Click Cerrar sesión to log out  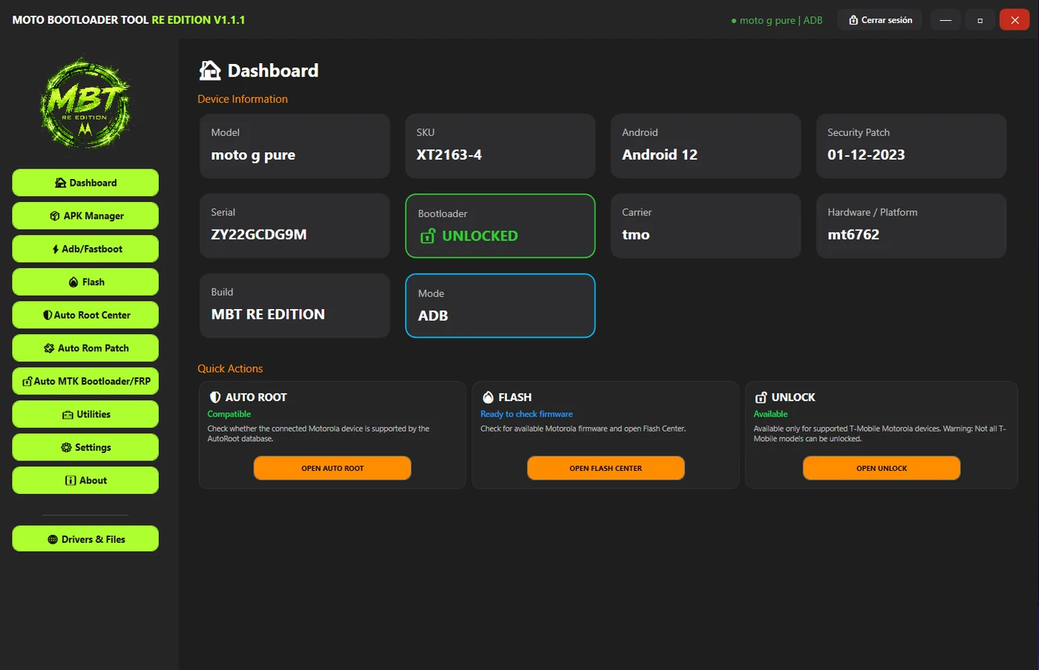tap(880, 20)
